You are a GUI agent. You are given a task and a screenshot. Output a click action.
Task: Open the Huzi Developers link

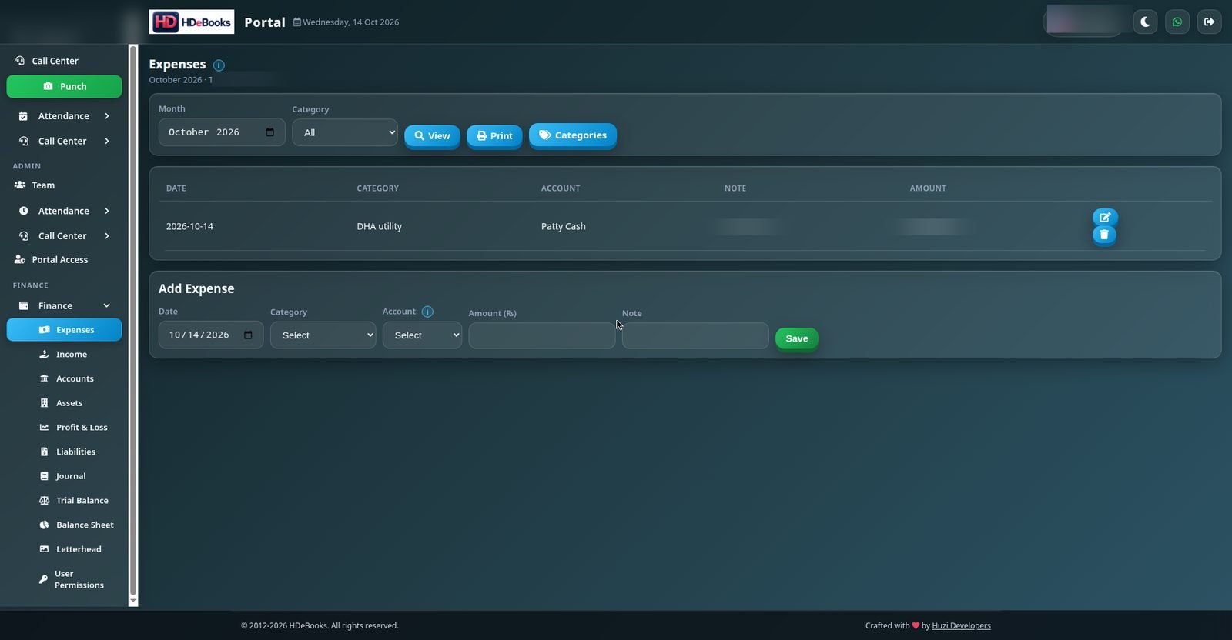click(961, 625)
